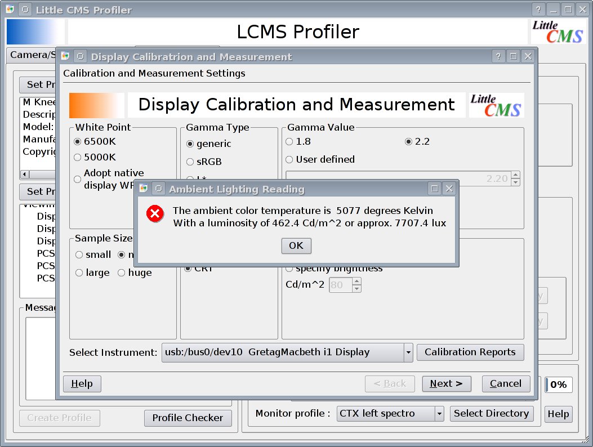Click the 'Select Instrument:' label
The image size is (593, 447).
(113, 352)
